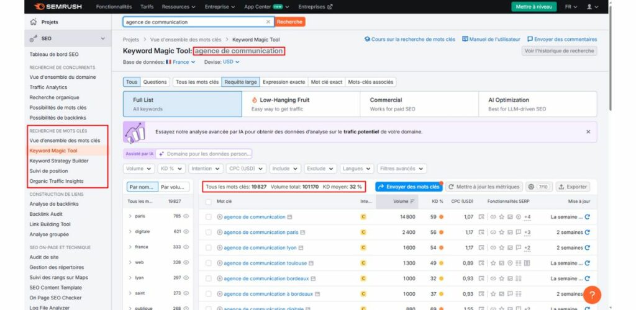Click the '+3' SERP features indicator
Screen dimensions: 636x310
pyautogui.click(x=527, y=232)
